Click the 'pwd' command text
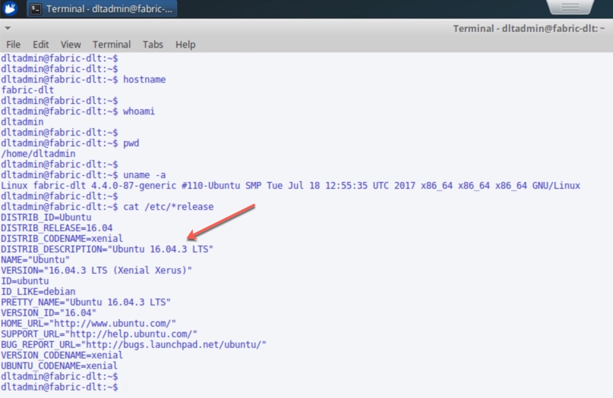This screenshot has height=398, width=613. click(131, 143)
